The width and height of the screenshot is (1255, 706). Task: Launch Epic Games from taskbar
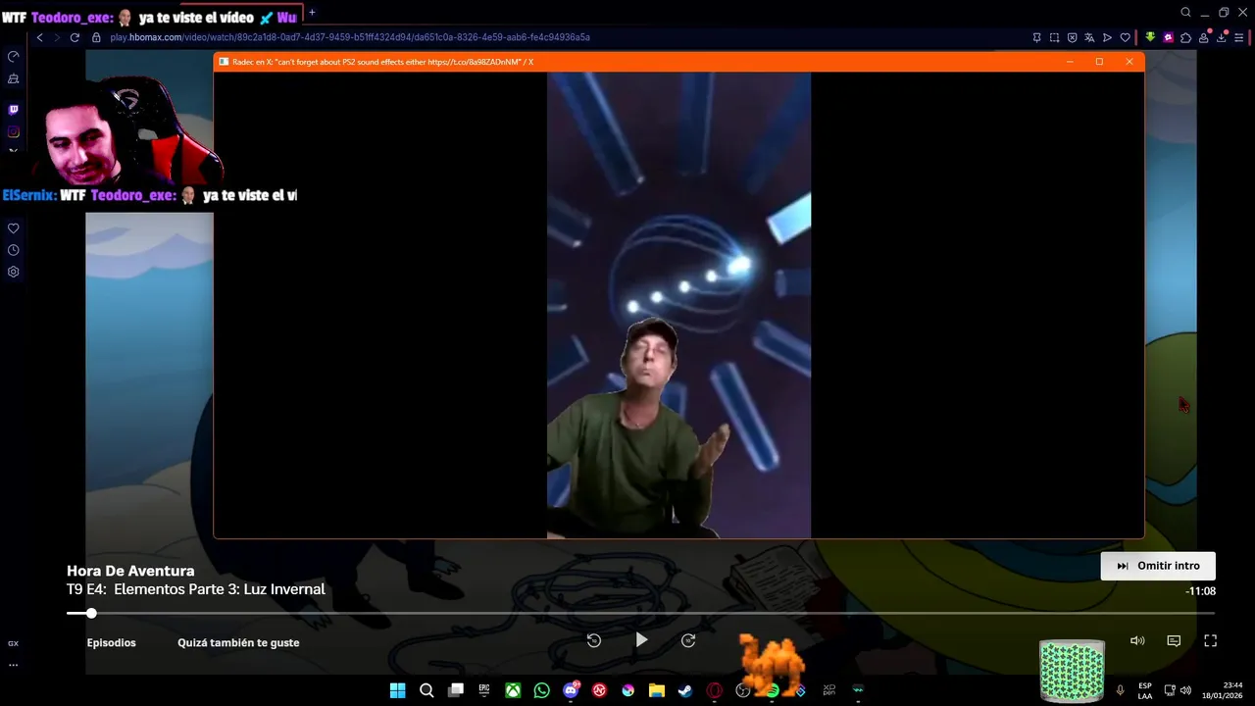(x=484, y=690)
